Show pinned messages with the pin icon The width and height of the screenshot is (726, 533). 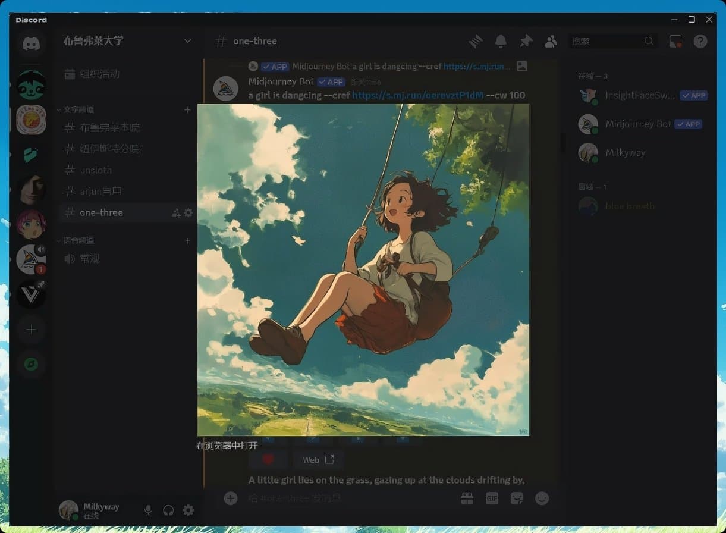tap(526, 41)
